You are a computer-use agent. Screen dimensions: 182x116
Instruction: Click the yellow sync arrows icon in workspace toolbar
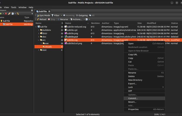coord(18,14)
